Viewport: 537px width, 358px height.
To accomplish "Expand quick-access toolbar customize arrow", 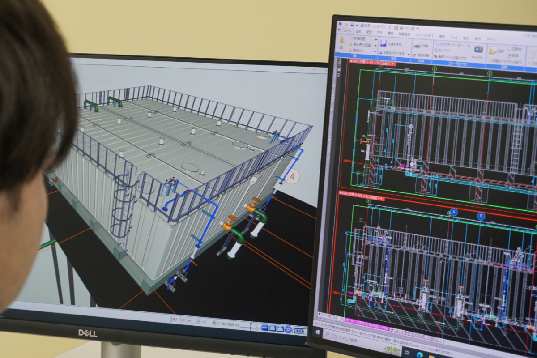I will coord(418,29).
